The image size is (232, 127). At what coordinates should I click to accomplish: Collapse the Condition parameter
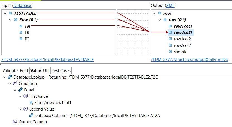pyautogui.click(x=10, y=84)
